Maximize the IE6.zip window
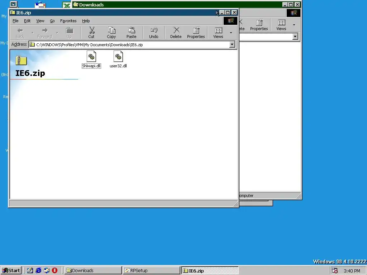The image size is (367, 275). [x=228, y=13]
